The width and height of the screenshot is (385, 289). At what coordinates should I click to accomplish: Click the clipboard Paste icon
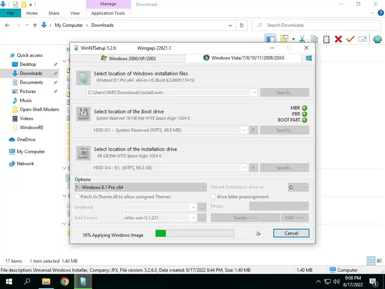[326, 39]
